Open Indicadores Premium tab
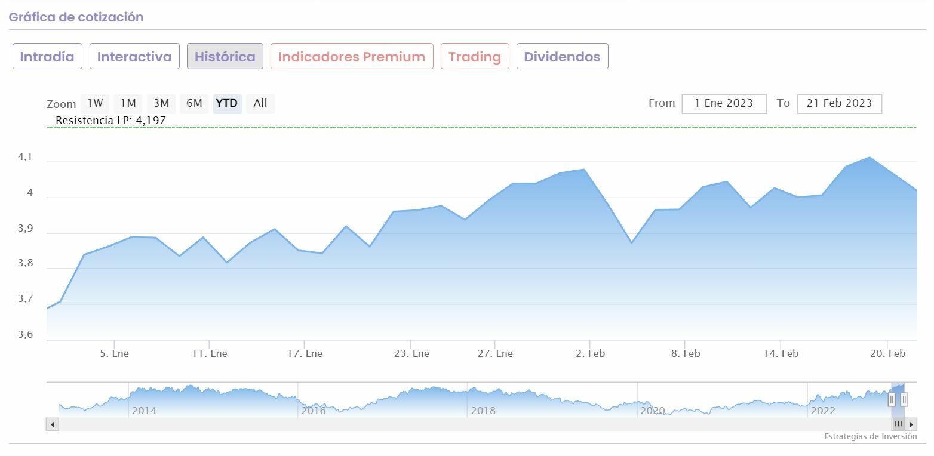The width and height of the screenshot is (934, 456). click(x=352, y=57)
